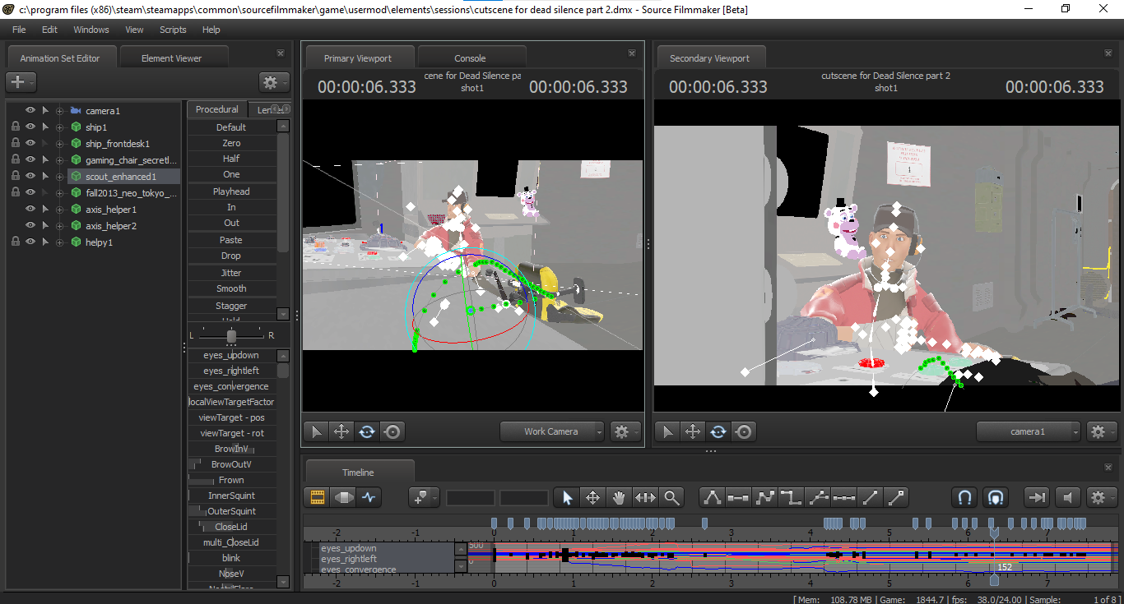This screenshot has width=1124, height=604.
Task: Select the zoom magnifier tool in timeline
Action: tap(671, 497)
